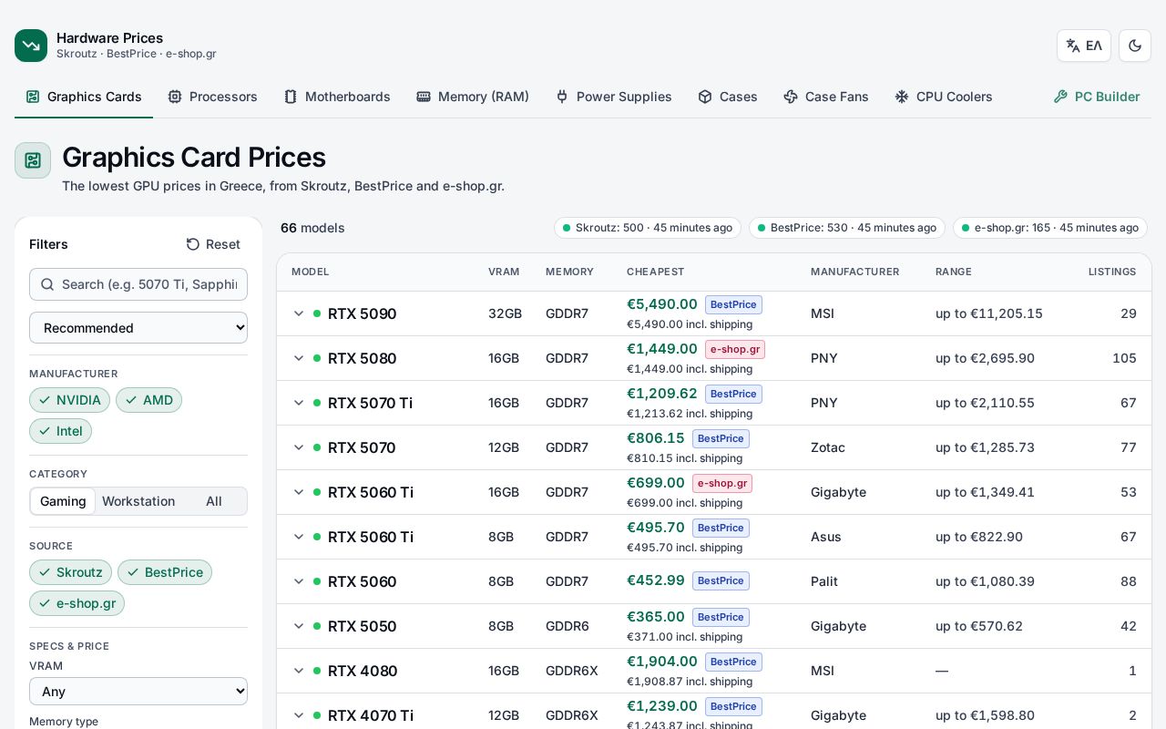Click BestPrice badge in RTX 5090 row
The image size is (1166, 729).
coord(733,304)
